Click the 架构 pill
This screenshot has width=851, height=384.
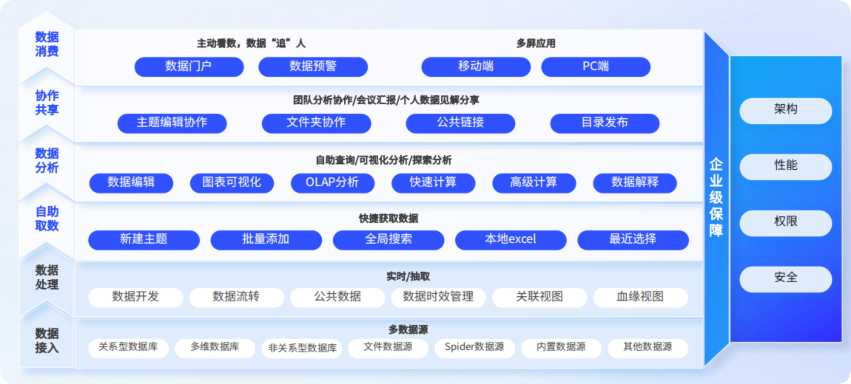coord(785,111)
